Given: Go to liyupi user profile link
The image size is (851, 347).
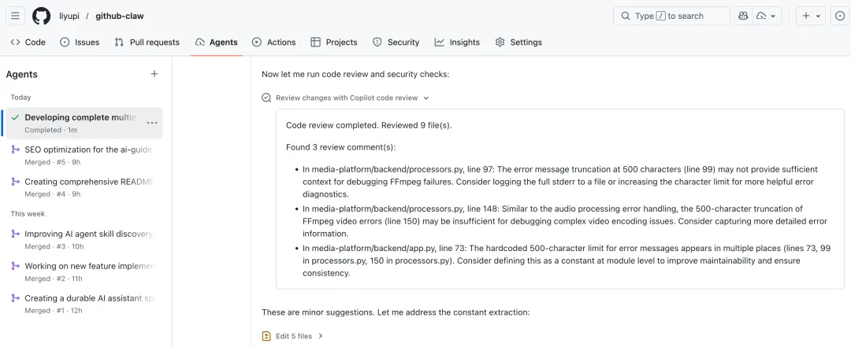Looking at the screenshot, I should [x=70, y=16].
